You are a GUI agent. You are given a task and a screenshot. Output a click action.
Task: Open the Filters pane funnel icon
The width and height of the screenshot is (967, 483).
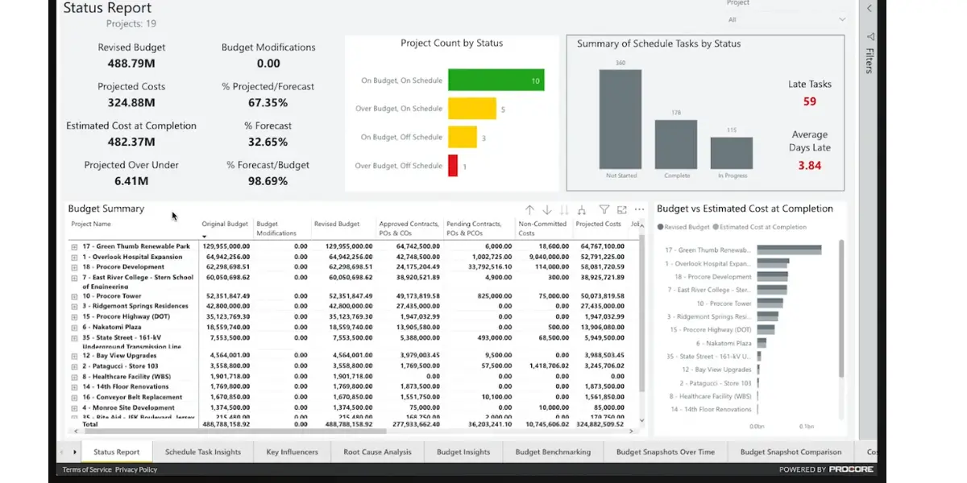pyautogui.click(x=869, y=36)
